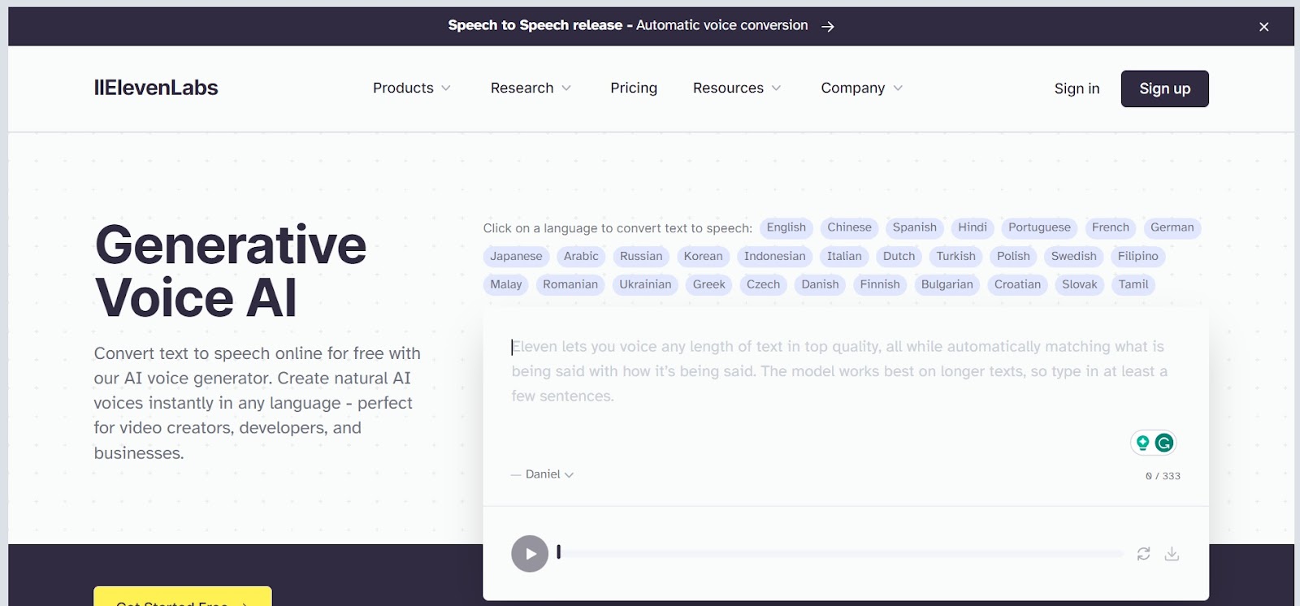This screenshot has width=1300, height=606.
Task: Choose Russian as the speech language
Action: pos(641,257)
